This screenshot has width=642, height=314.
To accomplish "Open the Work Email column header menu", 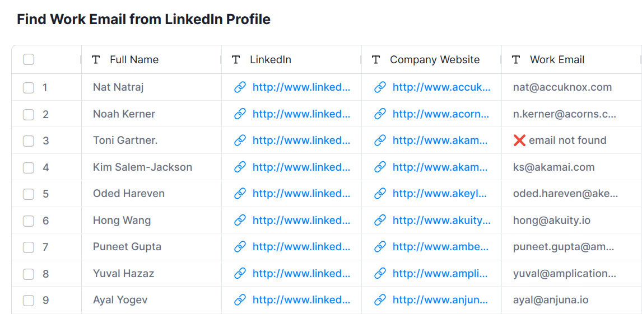I will [x=557, y=60].
